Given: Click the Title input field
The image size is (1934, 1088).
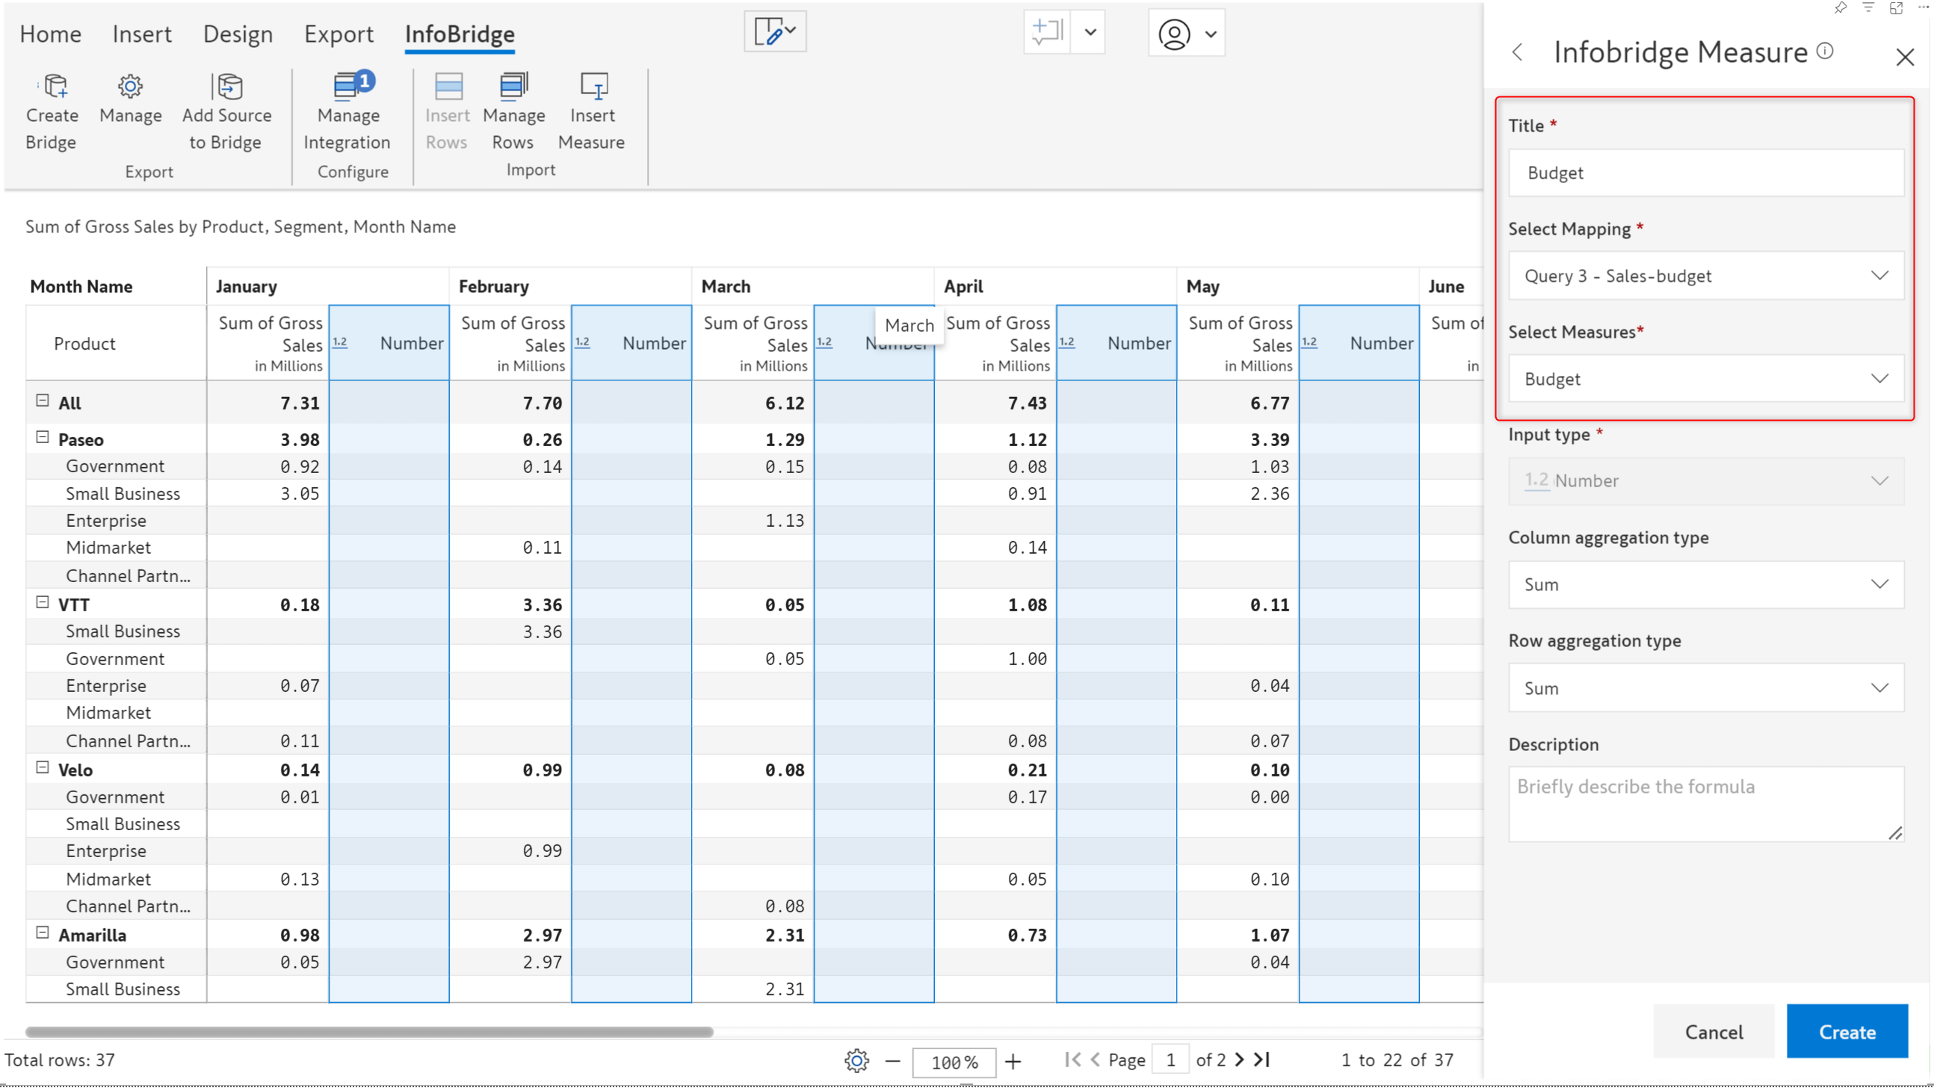Looking at the screenshot, I should click(x=1707, y=171).
